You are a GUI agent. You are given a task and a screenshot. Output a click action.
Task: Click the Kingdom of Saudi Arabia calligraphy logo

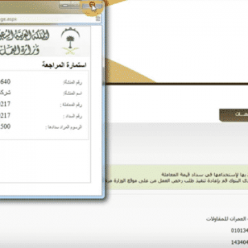pos(25,36)
